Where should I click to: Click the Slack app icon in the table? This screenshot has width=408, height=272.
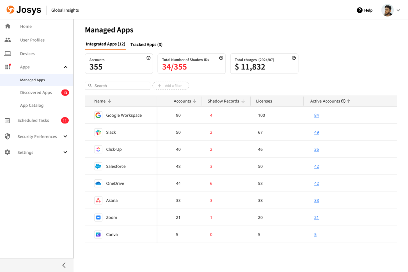pyautogui.click(x=98, y=132)
